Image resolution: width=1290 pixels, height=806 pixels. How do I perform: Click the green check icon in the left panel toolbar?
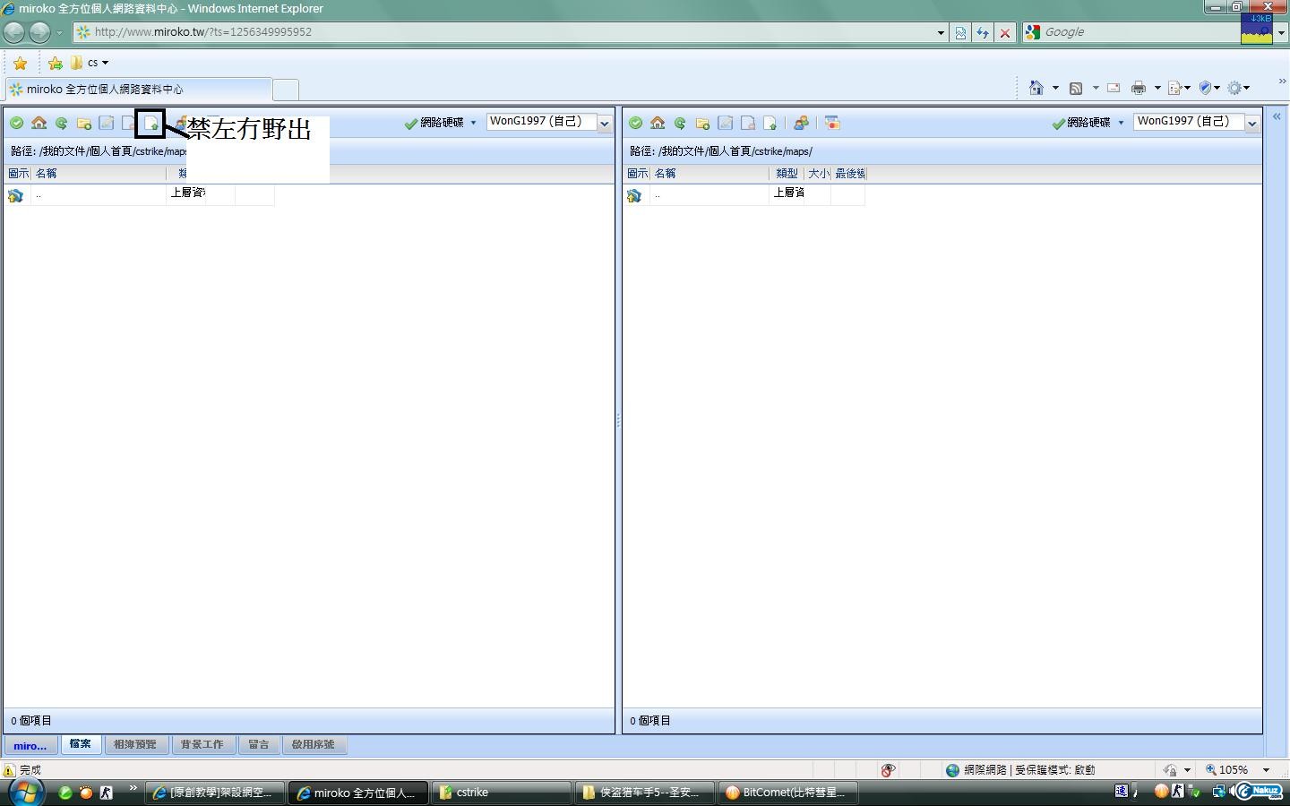(x=16, y=124)
